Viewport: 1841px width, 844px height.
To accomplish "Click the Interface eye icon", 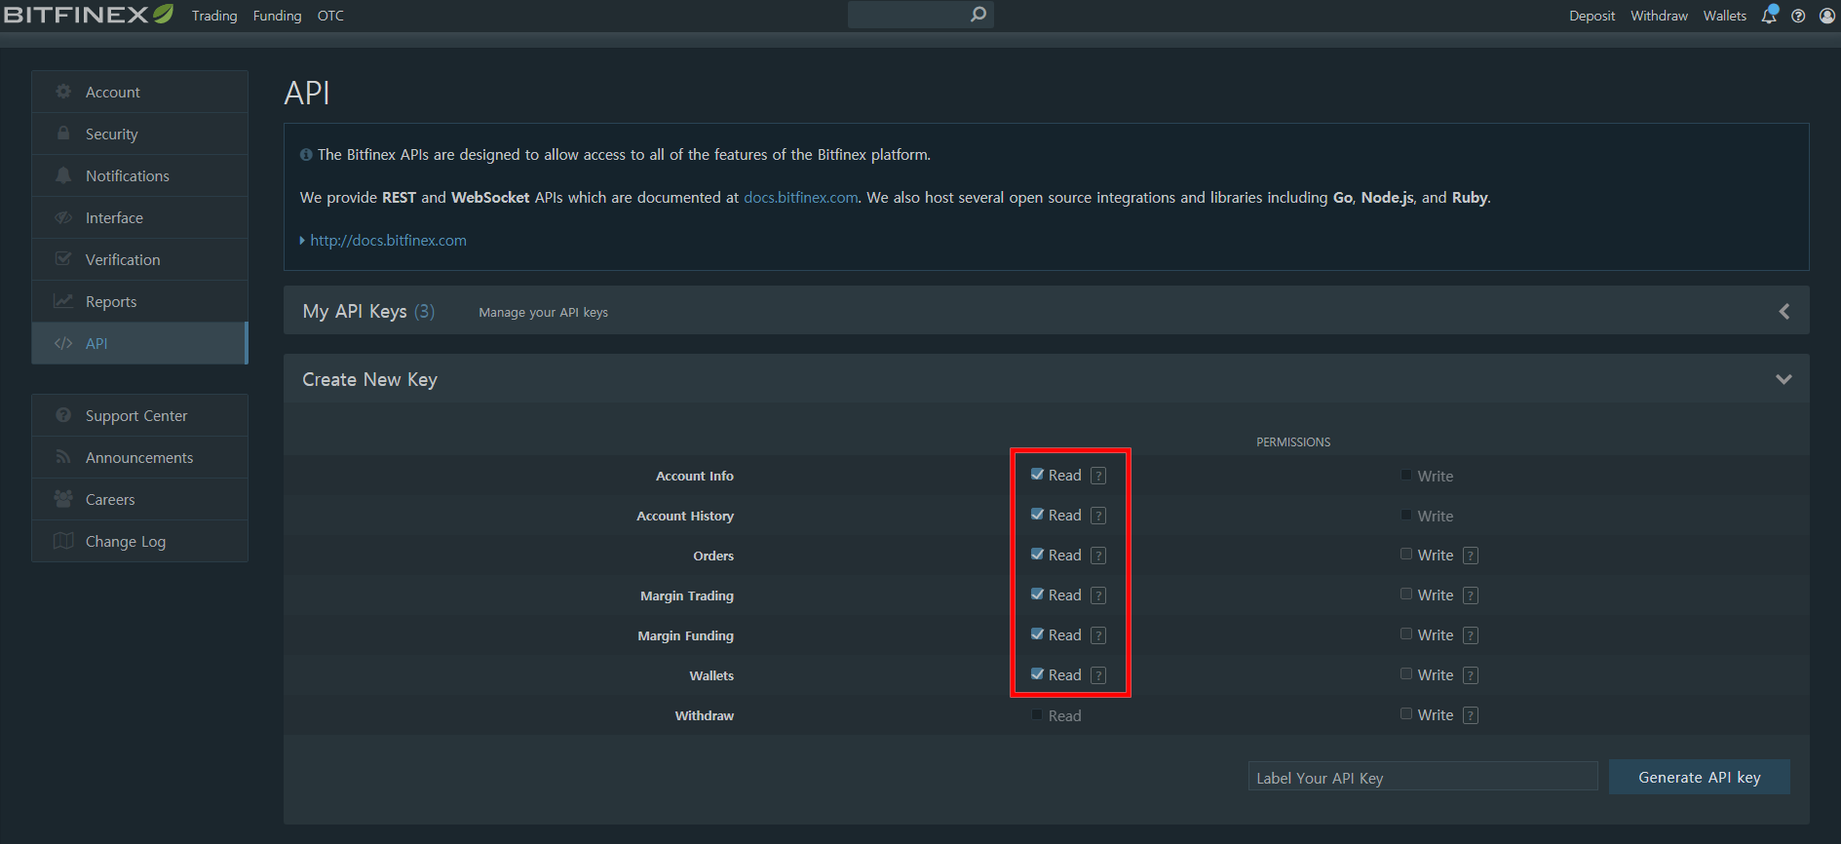I will (x=63, y=217).
